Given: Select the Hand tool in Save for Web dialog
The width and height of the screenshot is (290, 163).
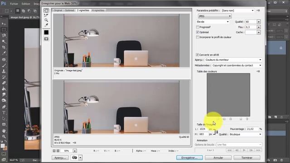Looking at the screenshot, I should coord(46,10).
